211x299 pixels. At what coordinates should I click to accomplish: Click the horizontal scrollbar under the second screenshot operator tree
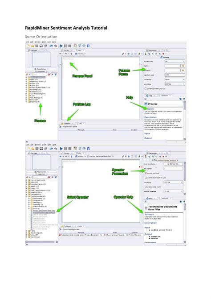pyautogui.click(x=42, y=242)
